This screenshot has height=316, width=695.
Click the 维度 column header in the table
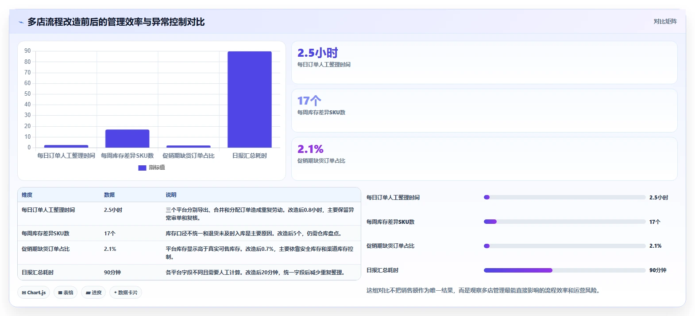tap(27, 195)
